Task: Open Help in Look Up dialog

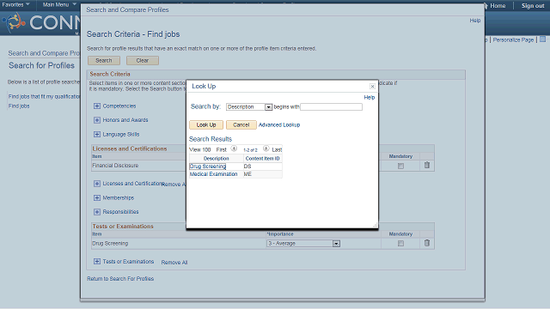Action: [369, 97]
